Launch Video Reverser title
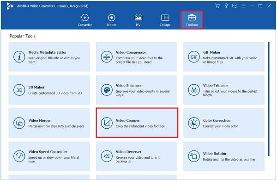Viewport: 277px width, 181px height. [129, 152]
